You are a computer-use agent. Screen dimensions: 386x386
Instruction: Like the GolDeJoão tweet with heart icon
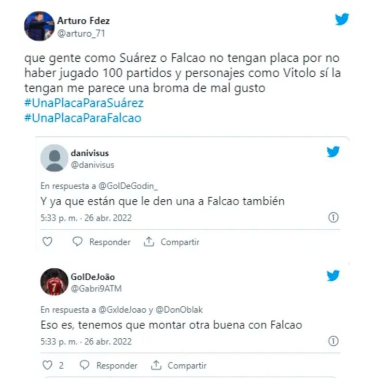(x=47, y=365)
